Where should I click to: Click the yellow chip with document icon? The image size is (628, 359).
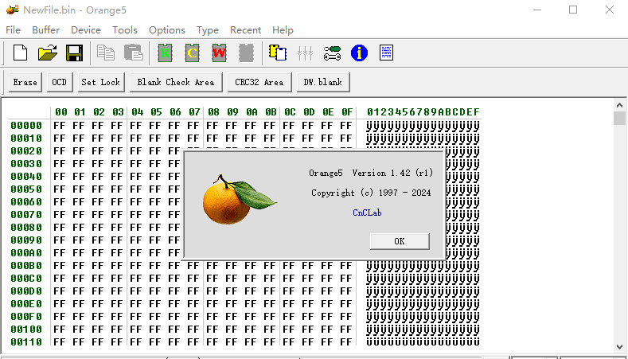278,53
